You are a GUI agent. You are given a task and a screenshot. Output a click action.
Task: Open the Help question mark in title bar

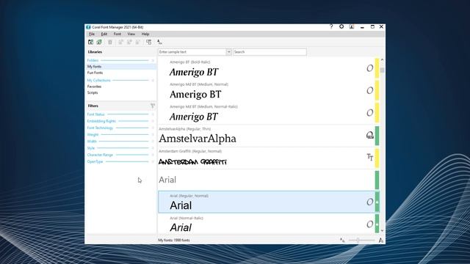pos(331,26)
